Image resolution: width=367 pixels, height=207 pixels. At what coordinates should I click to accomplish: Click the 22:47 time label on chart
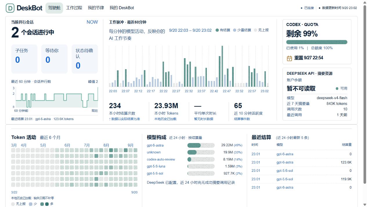(x=227, y=91)
